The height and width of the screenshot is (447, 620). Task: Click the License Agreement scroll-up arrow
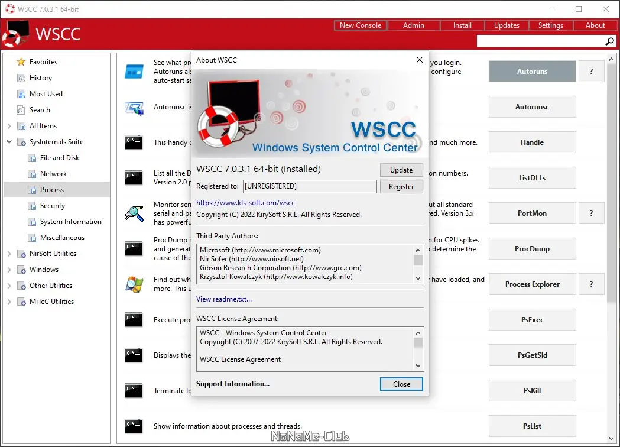pos(418,333)
